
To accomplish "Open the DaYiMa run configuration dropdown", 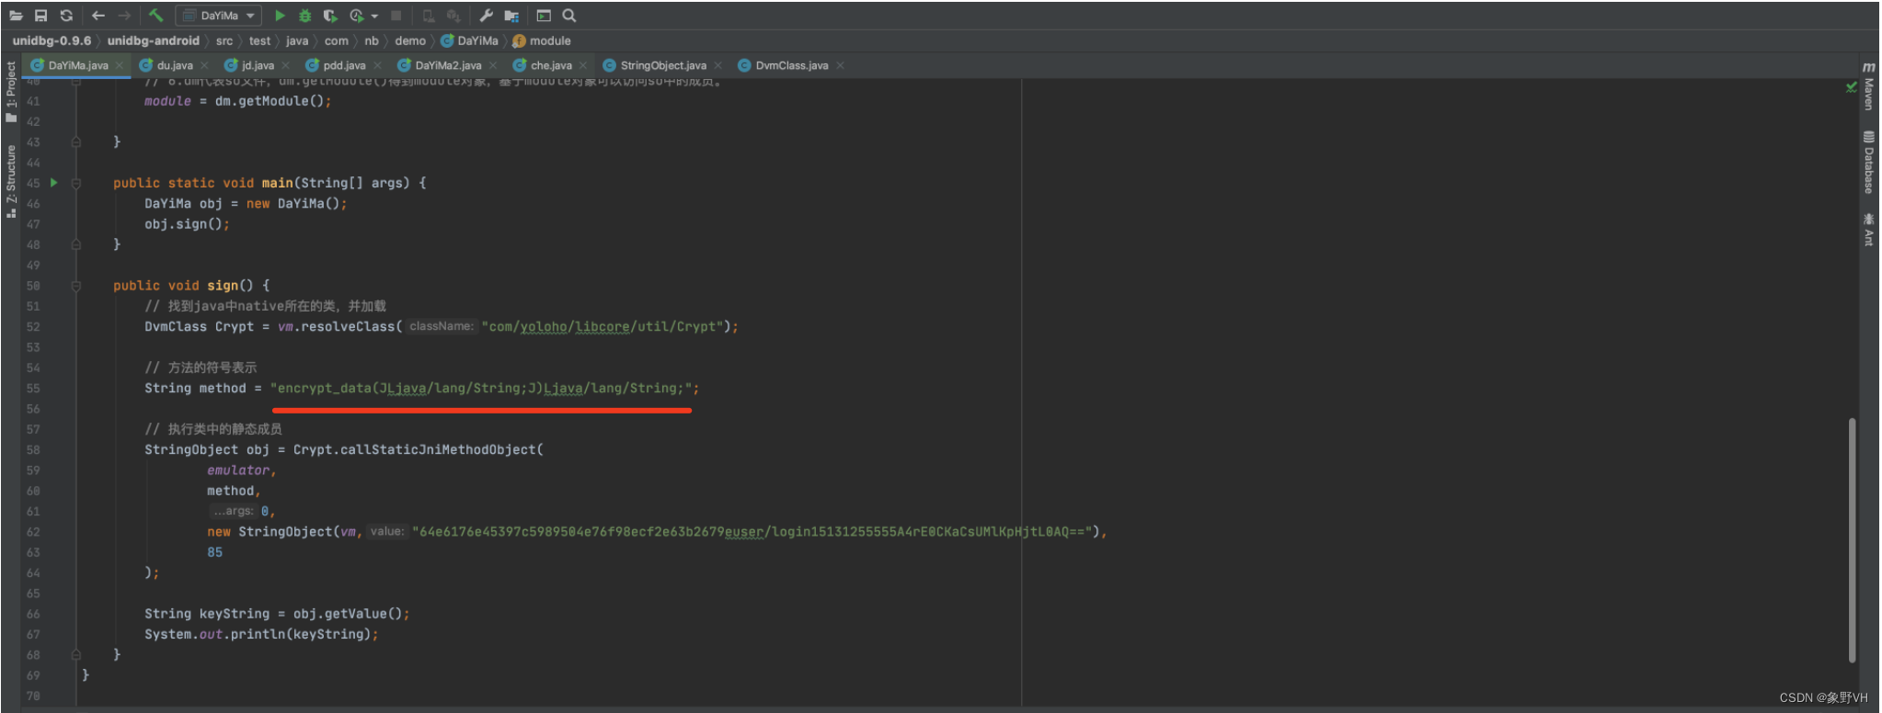I will click(x=219, y=16).
